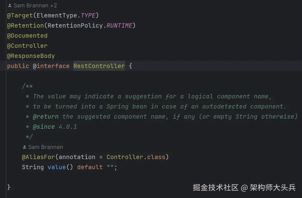Image resolution: width=302 pixels, height=198 pixels.
Task: Click the @AliasFor annotation
Action: (38, 157)
